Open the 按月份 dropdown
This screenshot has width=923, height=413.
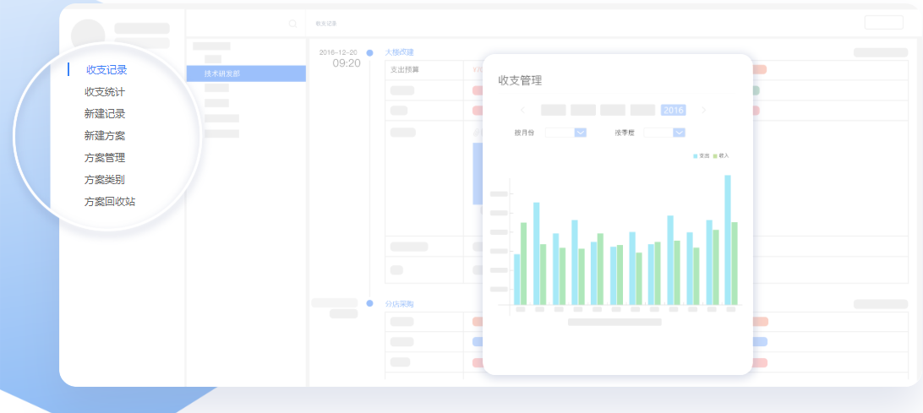pyautogui.click(x=580, y=133)
